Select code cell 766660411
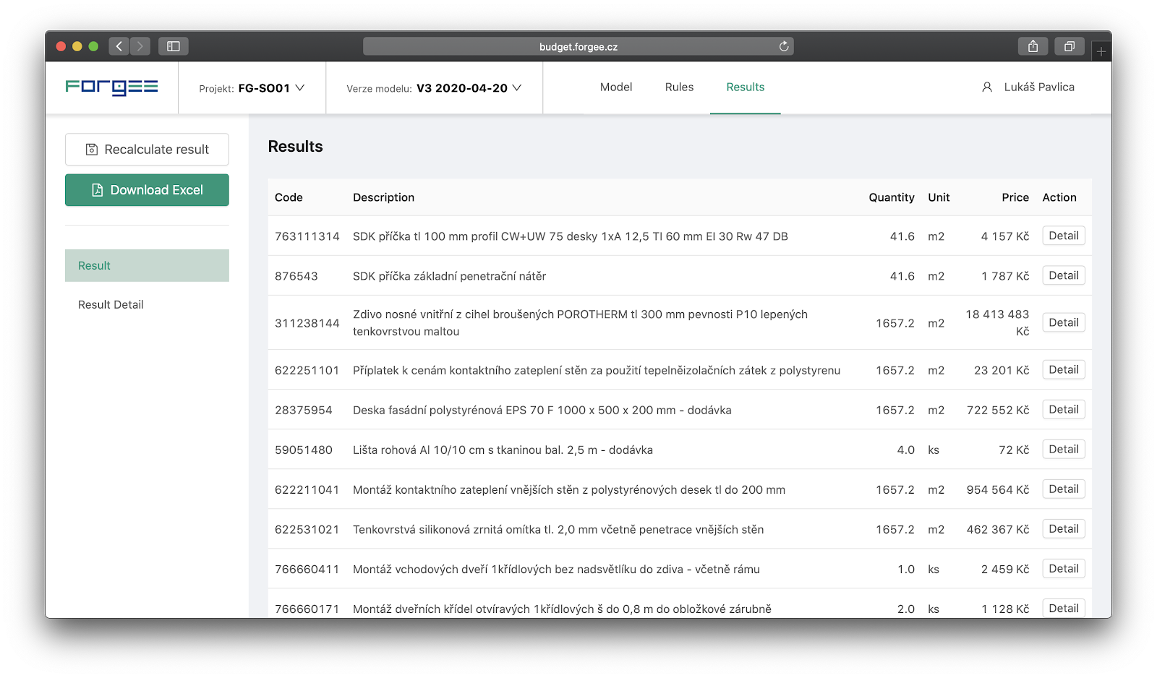 click(x=307, y=569)
